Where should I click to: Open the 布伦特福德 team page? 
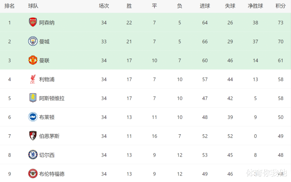(52, 174)
